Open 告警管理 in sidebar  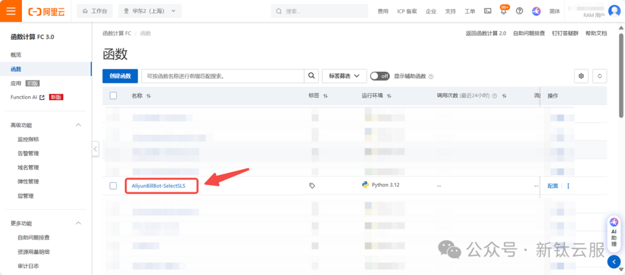coord(28,153)
